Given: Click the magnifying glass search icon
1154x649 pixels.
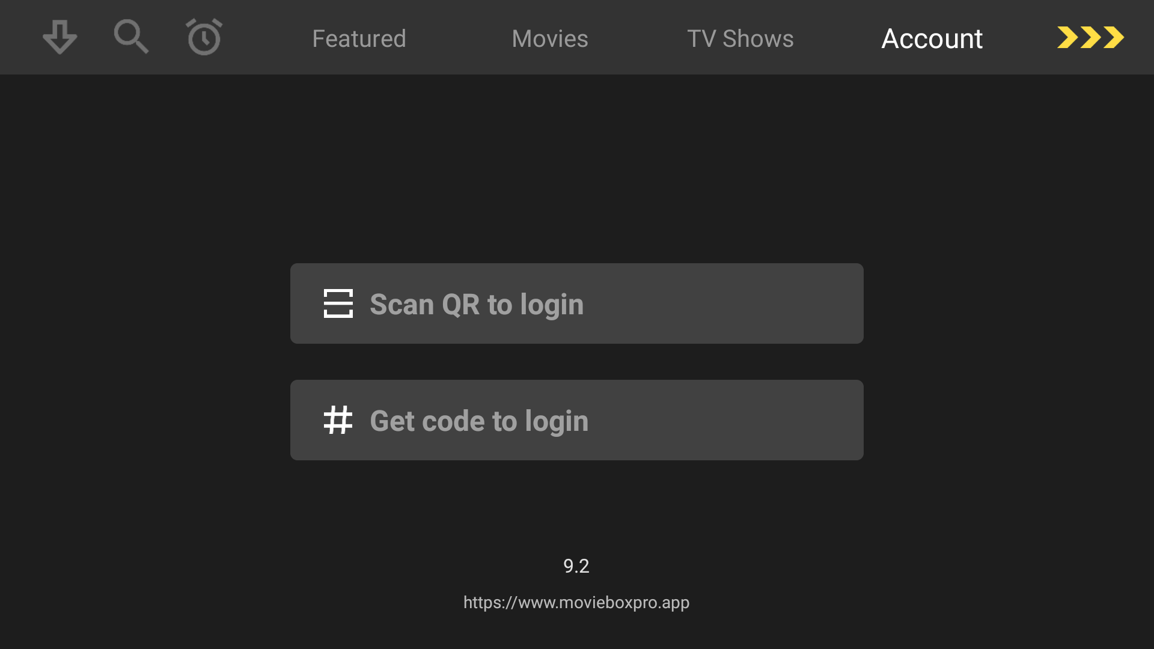Looking at the screenshot, I should [x=131, y=37].
